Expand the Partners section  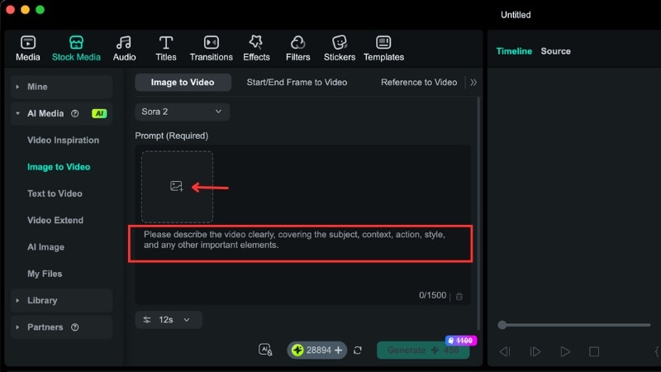pyautogui.click(x=17, y=327)
